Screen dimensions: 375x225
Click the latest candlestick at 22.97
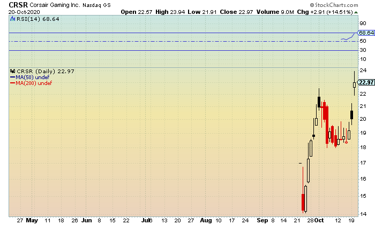click(354, 84)
